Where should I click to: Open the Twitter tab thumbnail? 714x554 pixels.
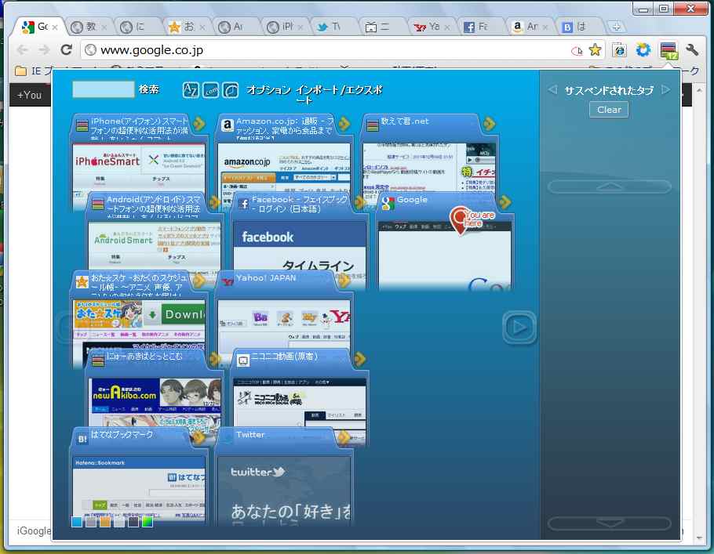[x=284, y=491]
